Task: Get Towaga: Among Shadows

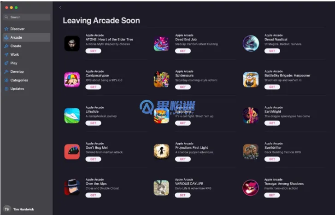Action: (x=272, y=195)
